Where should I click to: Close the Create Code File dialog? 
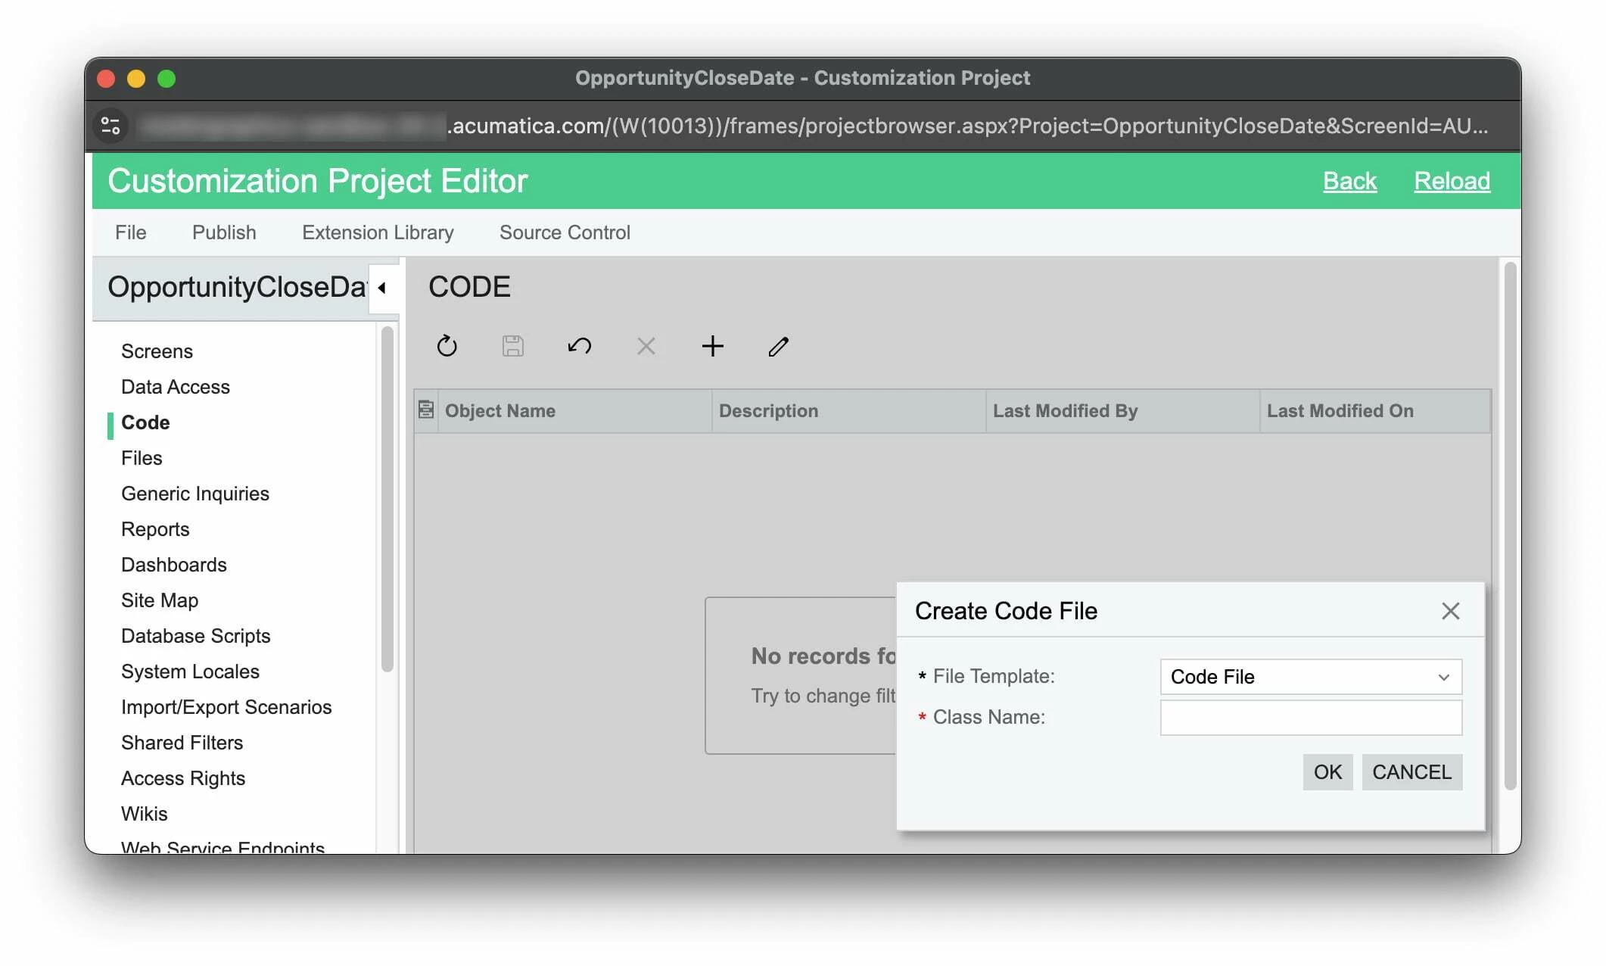[1450, 610]
